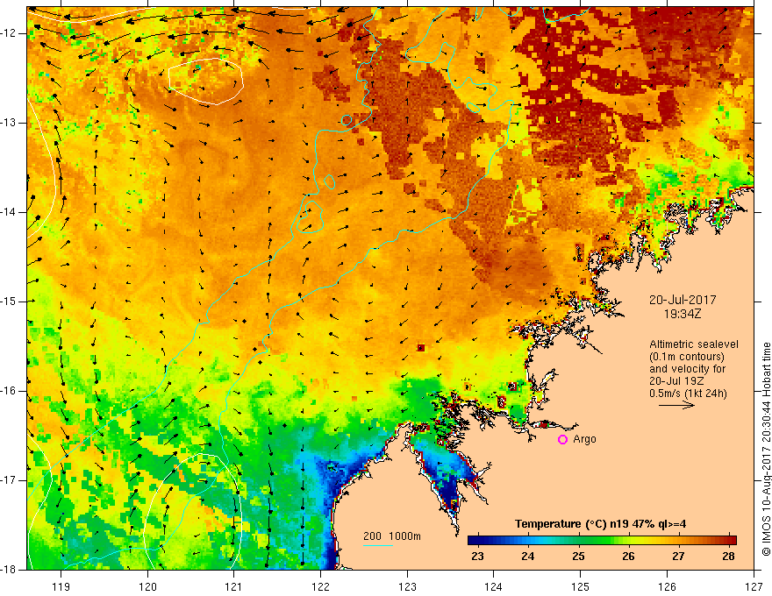Image resolution: width=772 pixels, height=596 pixels.
Task: Click the longitude label '122'
Action: pos(320,586)
